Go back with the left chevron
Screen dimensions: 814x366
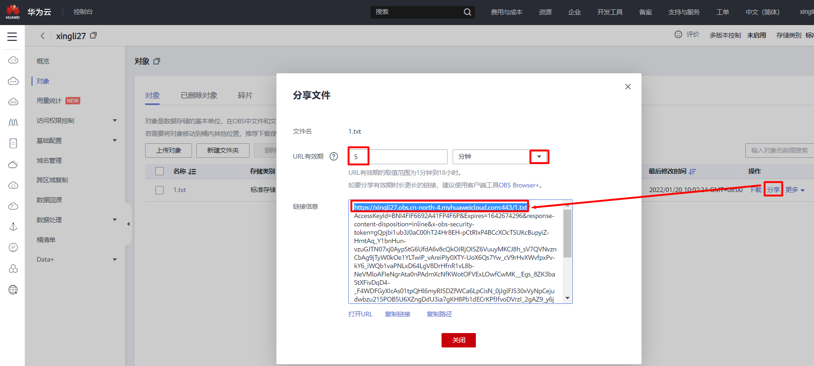pos(43,36)
